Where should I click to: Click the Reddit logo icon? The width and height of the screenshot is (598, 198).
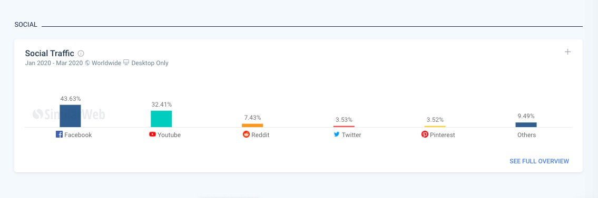(x=246, y=134)
